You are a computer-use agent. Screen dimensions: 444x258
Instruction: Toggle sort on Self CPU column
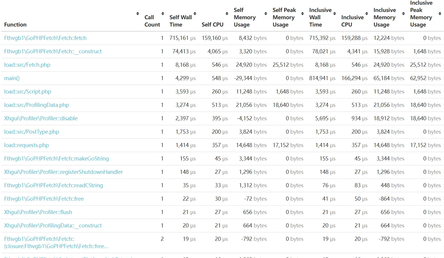227,14
